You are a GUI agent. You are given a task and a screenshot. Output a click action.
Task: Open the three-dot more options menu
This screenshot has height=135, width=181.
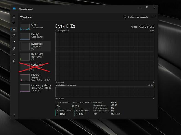[x=154, y=17]
